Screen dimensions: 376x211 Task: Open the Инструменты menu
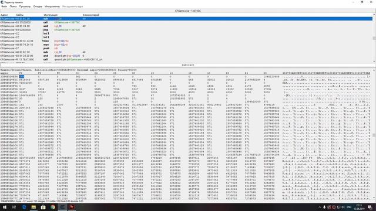click(x=52, y=6)
